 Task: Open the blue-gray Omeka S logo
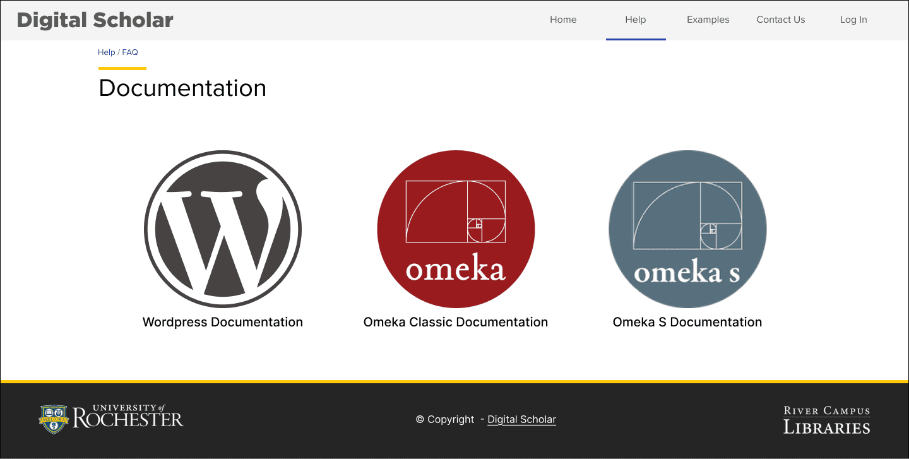(687, 229)
